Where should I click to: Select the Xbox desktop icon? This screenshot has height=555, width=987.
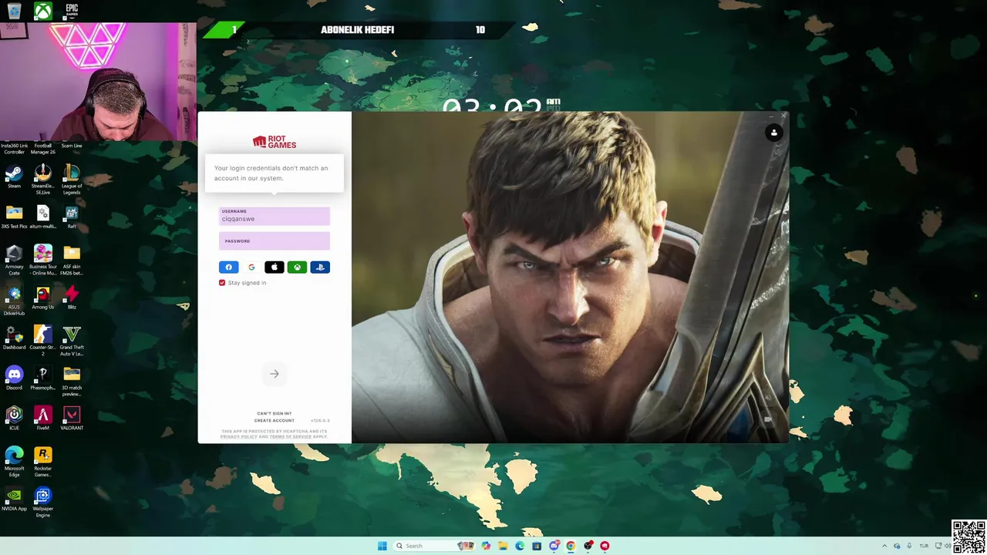point(42,11)
